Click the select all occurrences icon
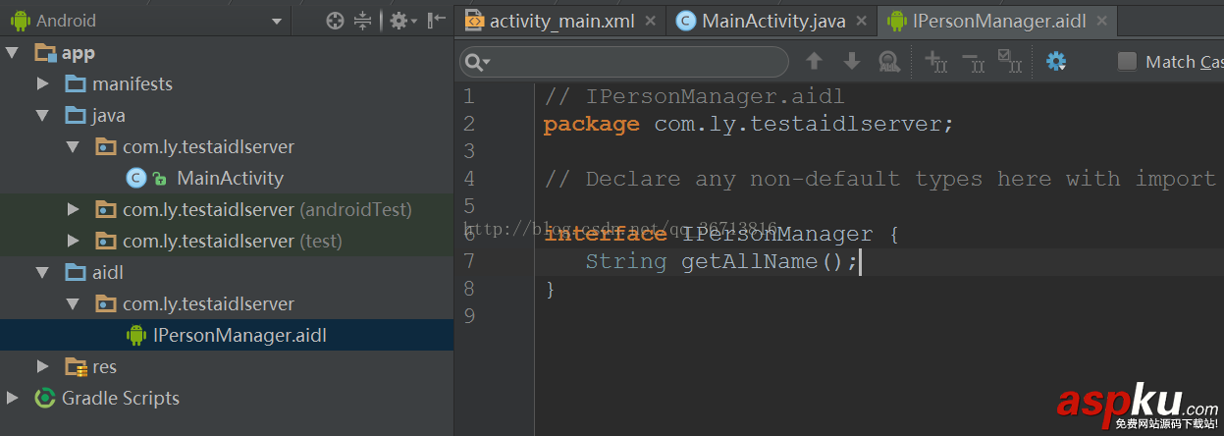Image resolution: width=1224 pixels, height=436 pixels. point(1009,62)
